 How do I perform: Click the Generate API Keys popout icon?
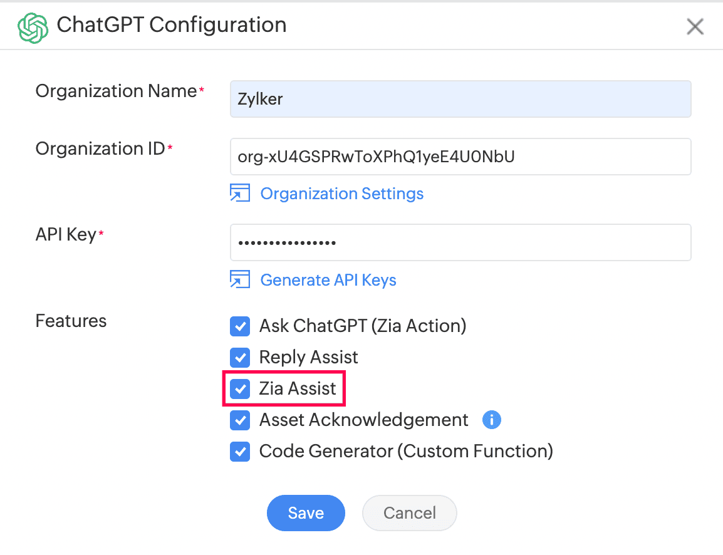(x=240, y=279)
